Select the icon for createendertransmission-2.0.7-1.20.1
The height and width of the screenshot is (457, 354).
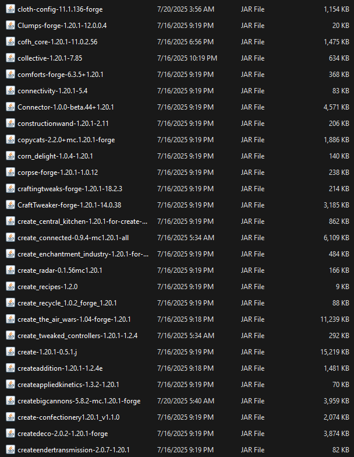click(x=10, y=450)
